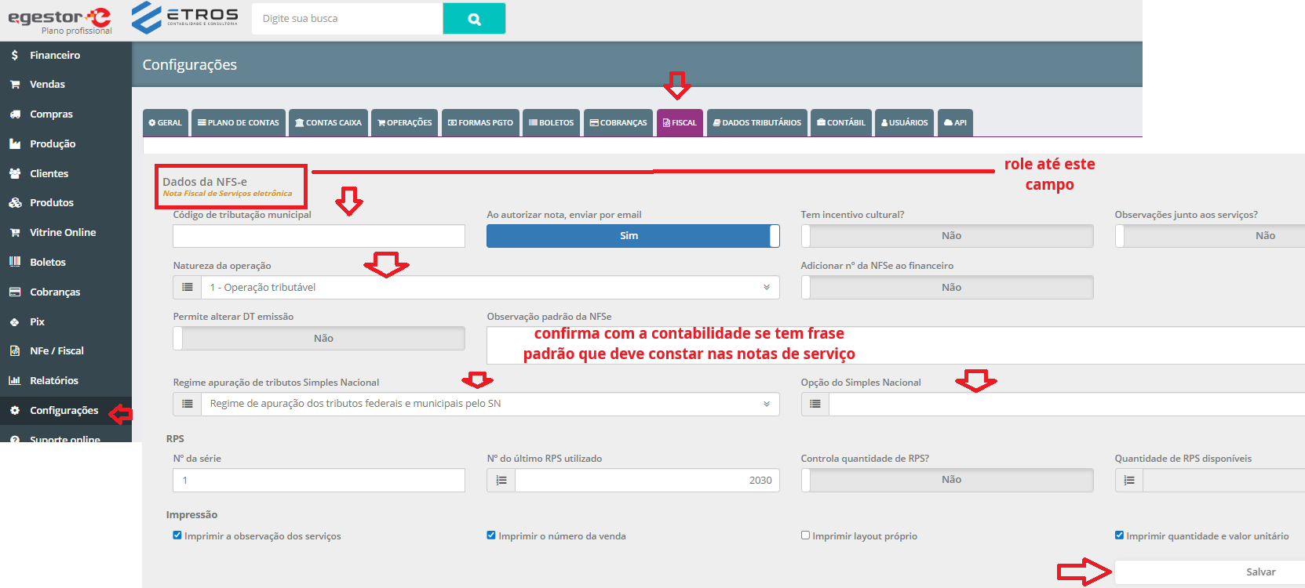Screen dimensions: 1305x588
Task: Switch to DADOS TRIBUTÁRIOS tab
Action: pyautogui.click(x=757, y=122)
